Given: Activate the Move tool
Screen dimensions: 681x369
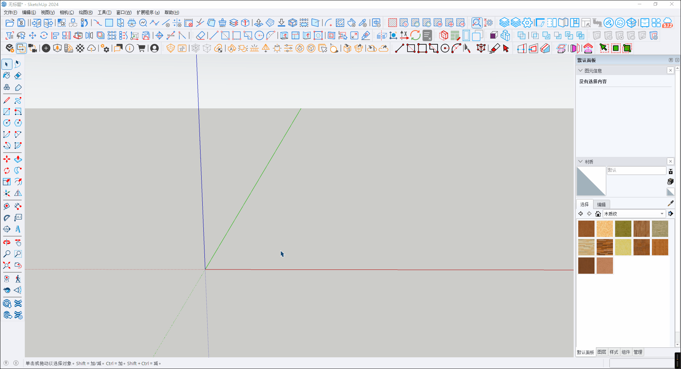Looking at the screenshot, I should pyautogui.click(x=7, y=159).
